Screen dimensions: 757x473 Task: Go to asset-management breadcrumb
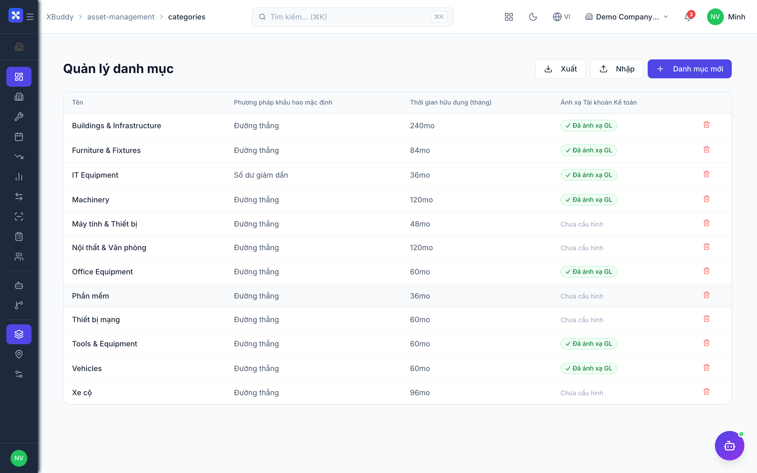(121, 17)
